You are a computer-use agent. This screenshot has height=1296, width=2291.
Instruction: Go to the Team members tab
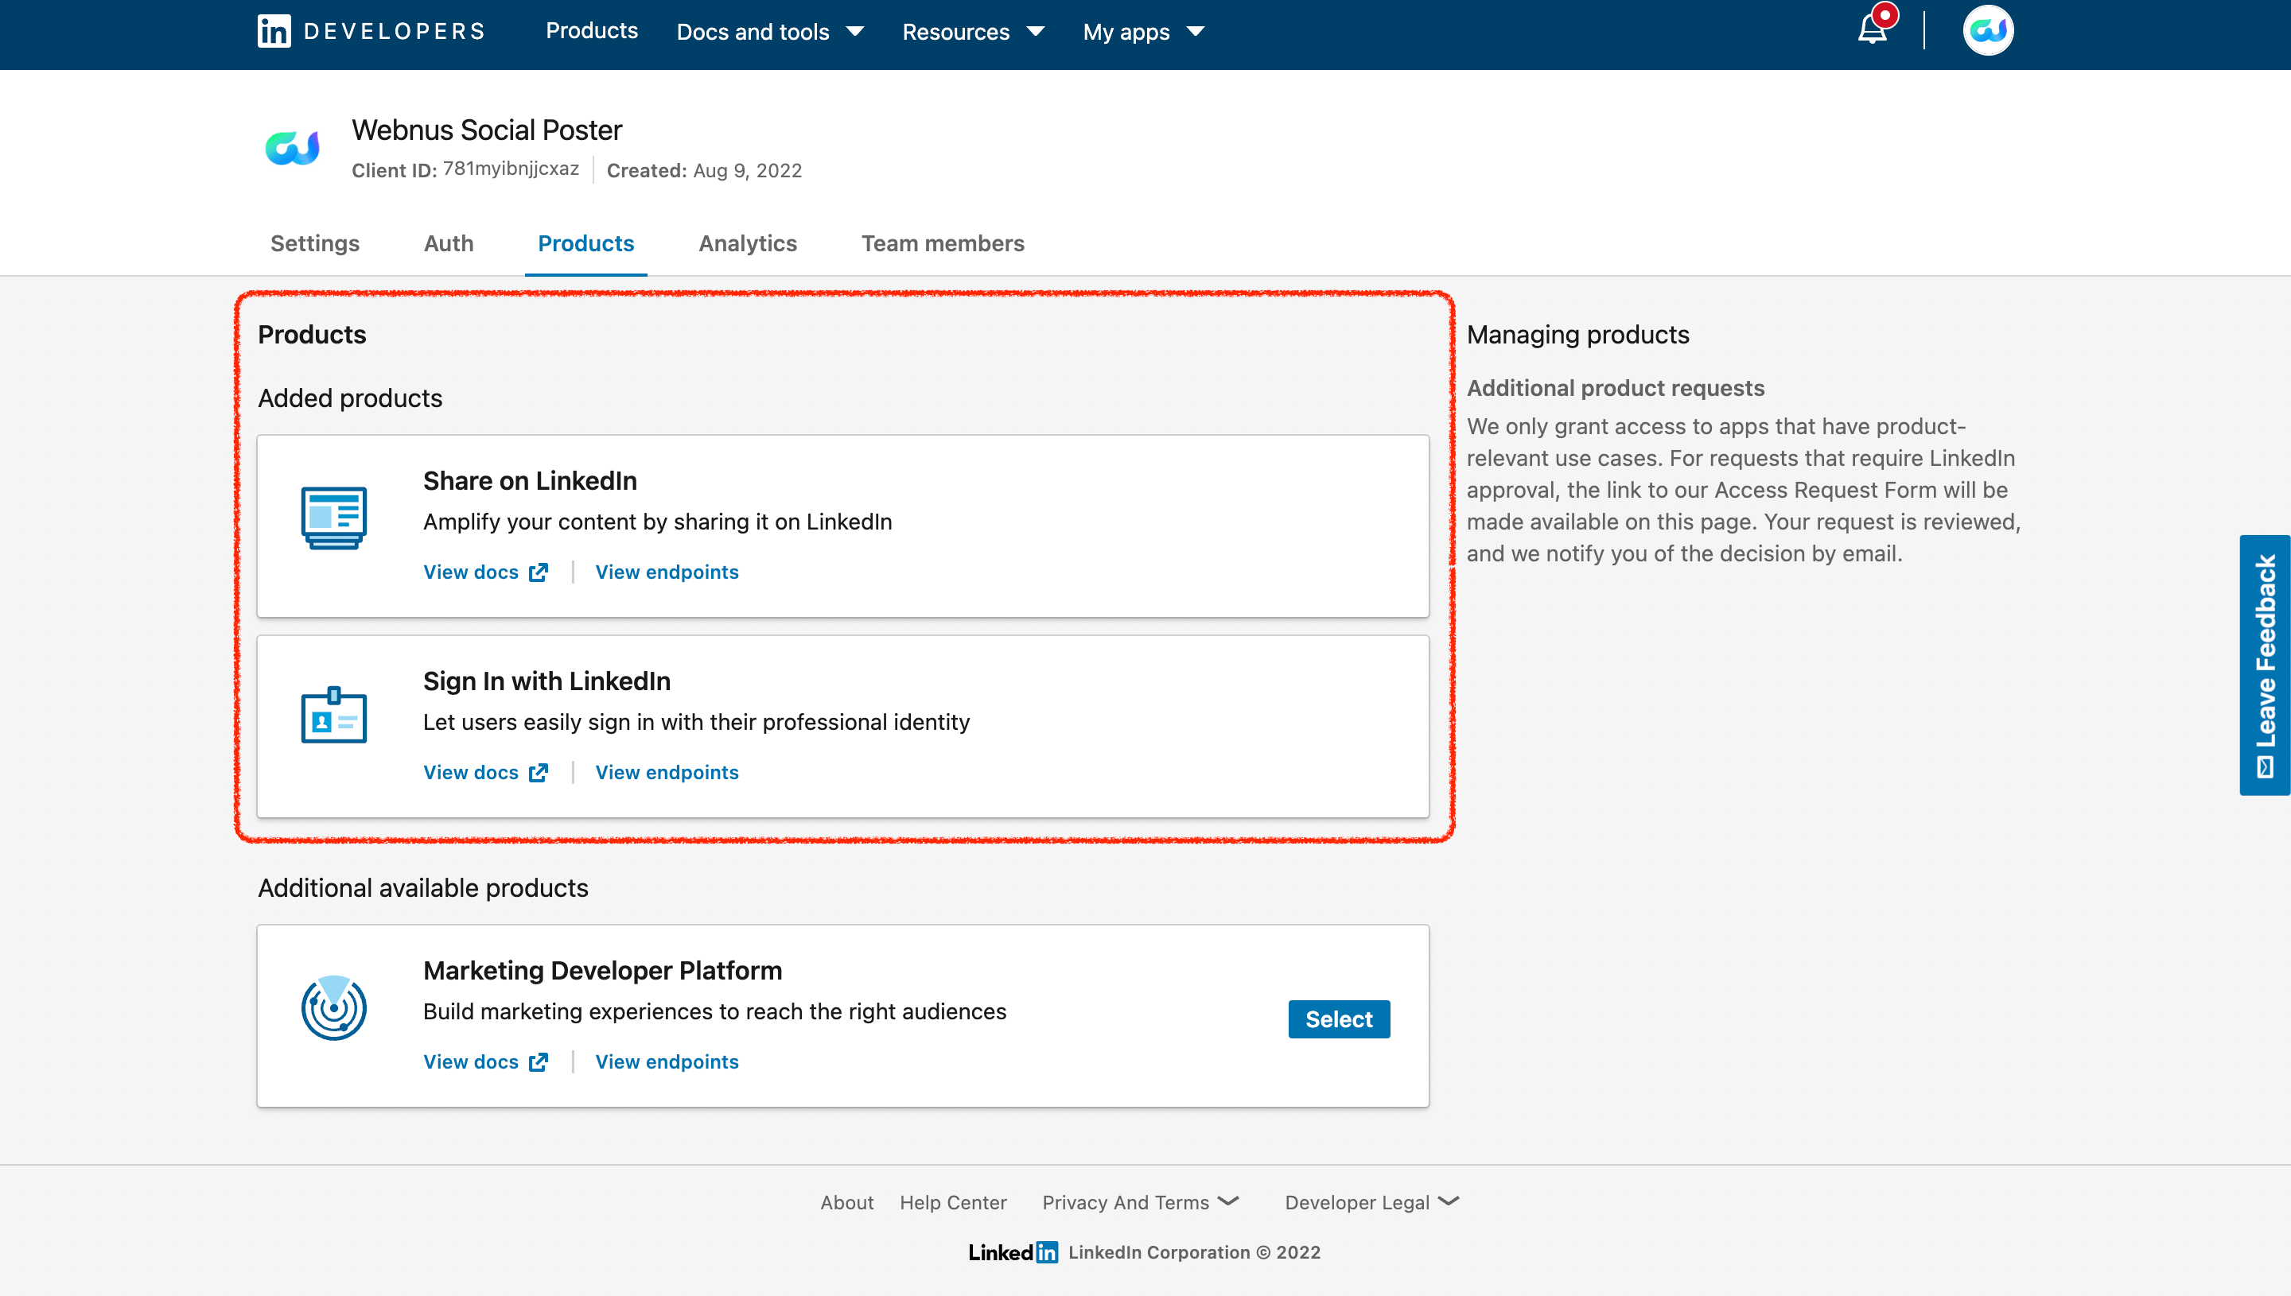point(942,243)
